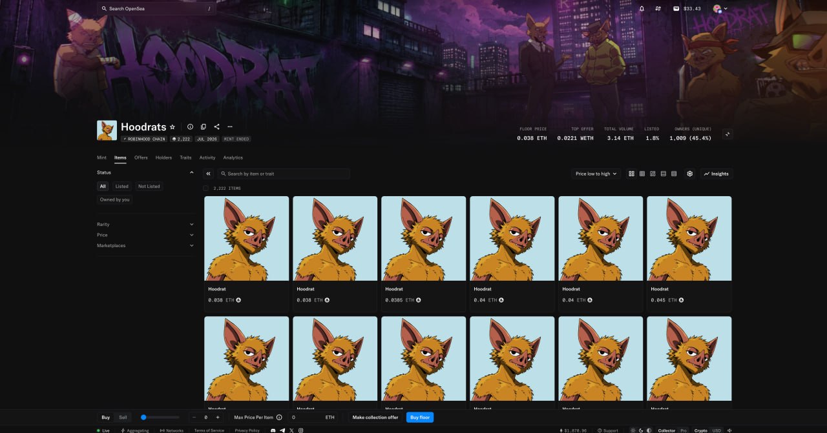Screen dimensions: 827x433
Task: Filter status to All
Action: pyautogui.click(x=103, y=186)
